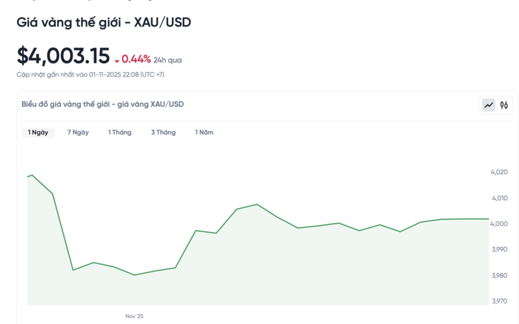Click the $4,003.15 gold price
This screenshot has width=519, height=324.
pyautogui.click(x=64, y=56)
